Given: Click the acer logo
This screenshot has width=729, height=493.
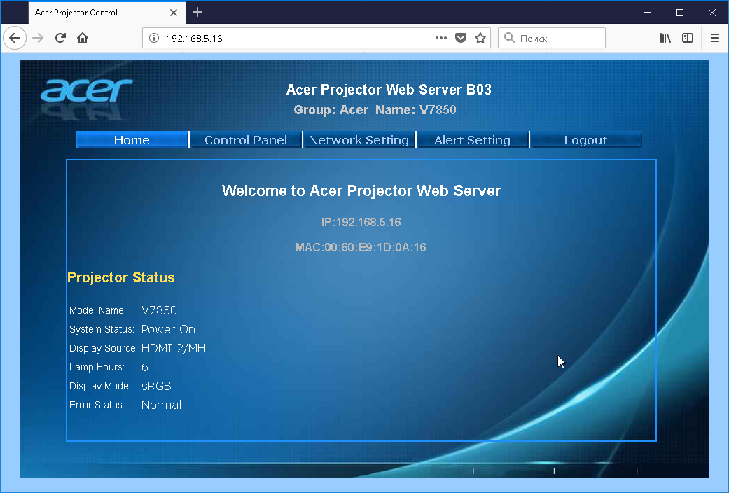Looking at the screenshot, I should (87, 90).
